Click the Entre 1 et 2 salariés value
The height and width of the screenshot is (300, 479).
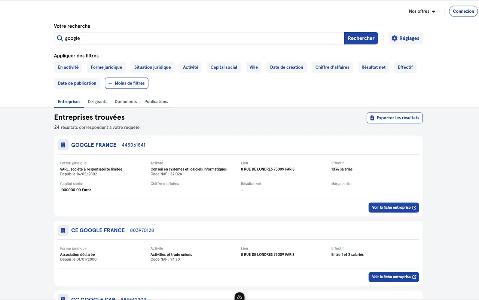click(348, 254)
